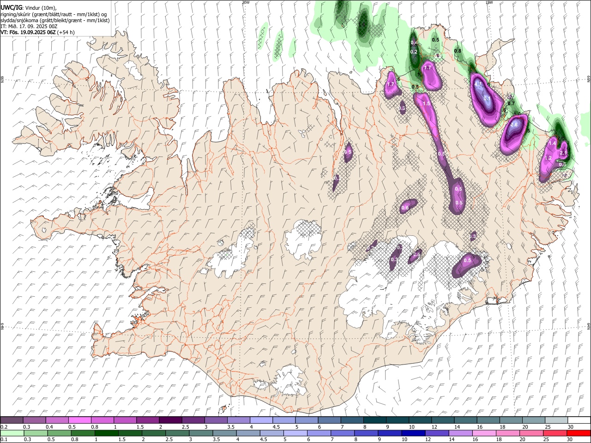Click the "VT: Fös. 19.09.2025 06Z" valid time

click(28, 32)
